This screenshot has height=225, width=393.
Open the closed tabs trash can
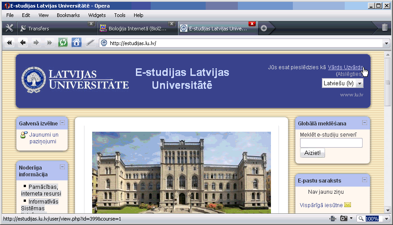(x=385, y=27)
